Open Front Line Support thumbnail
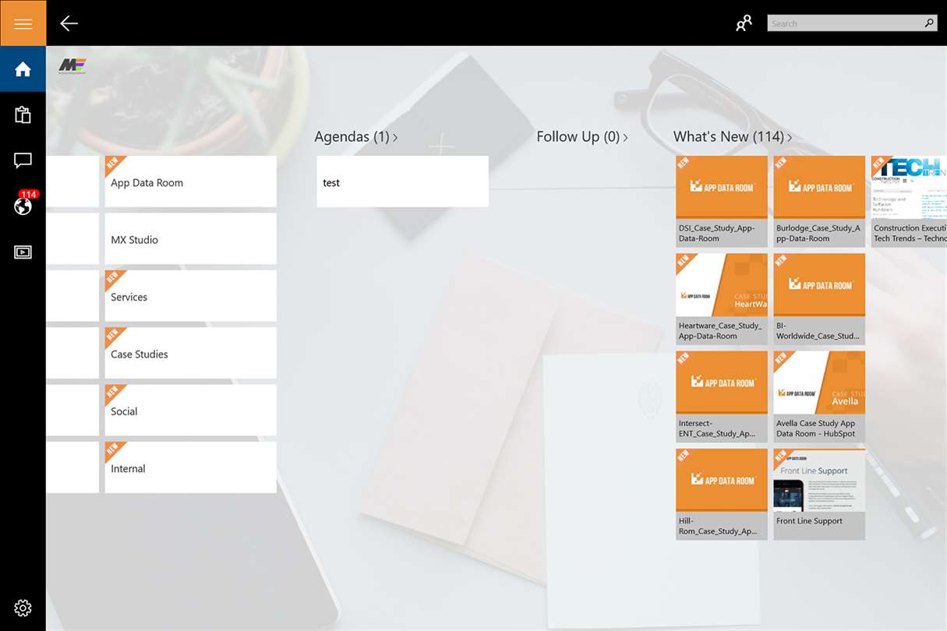The width and height of the screenshot is (947, 631). [x=819, y=494]
